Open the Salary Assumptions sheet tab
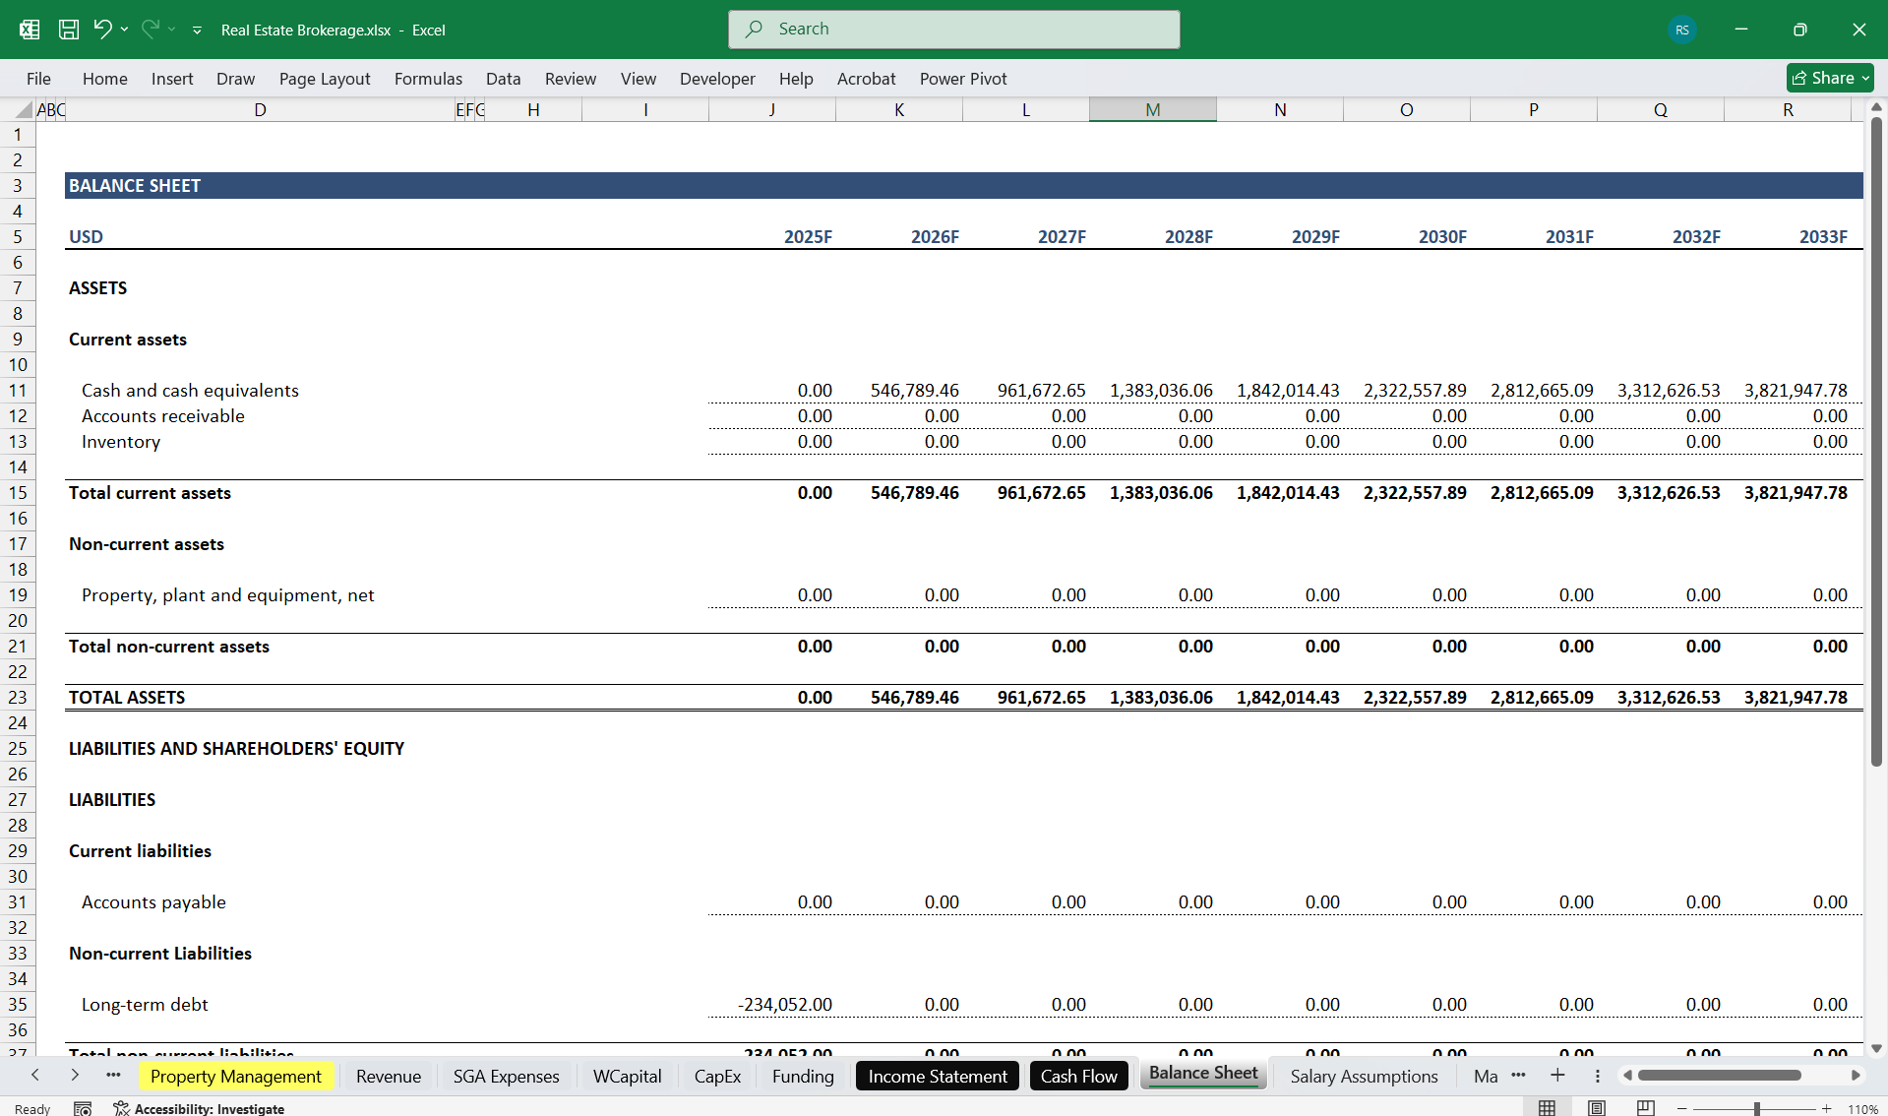Screen dimensions: 1888x1116 1364,1077
